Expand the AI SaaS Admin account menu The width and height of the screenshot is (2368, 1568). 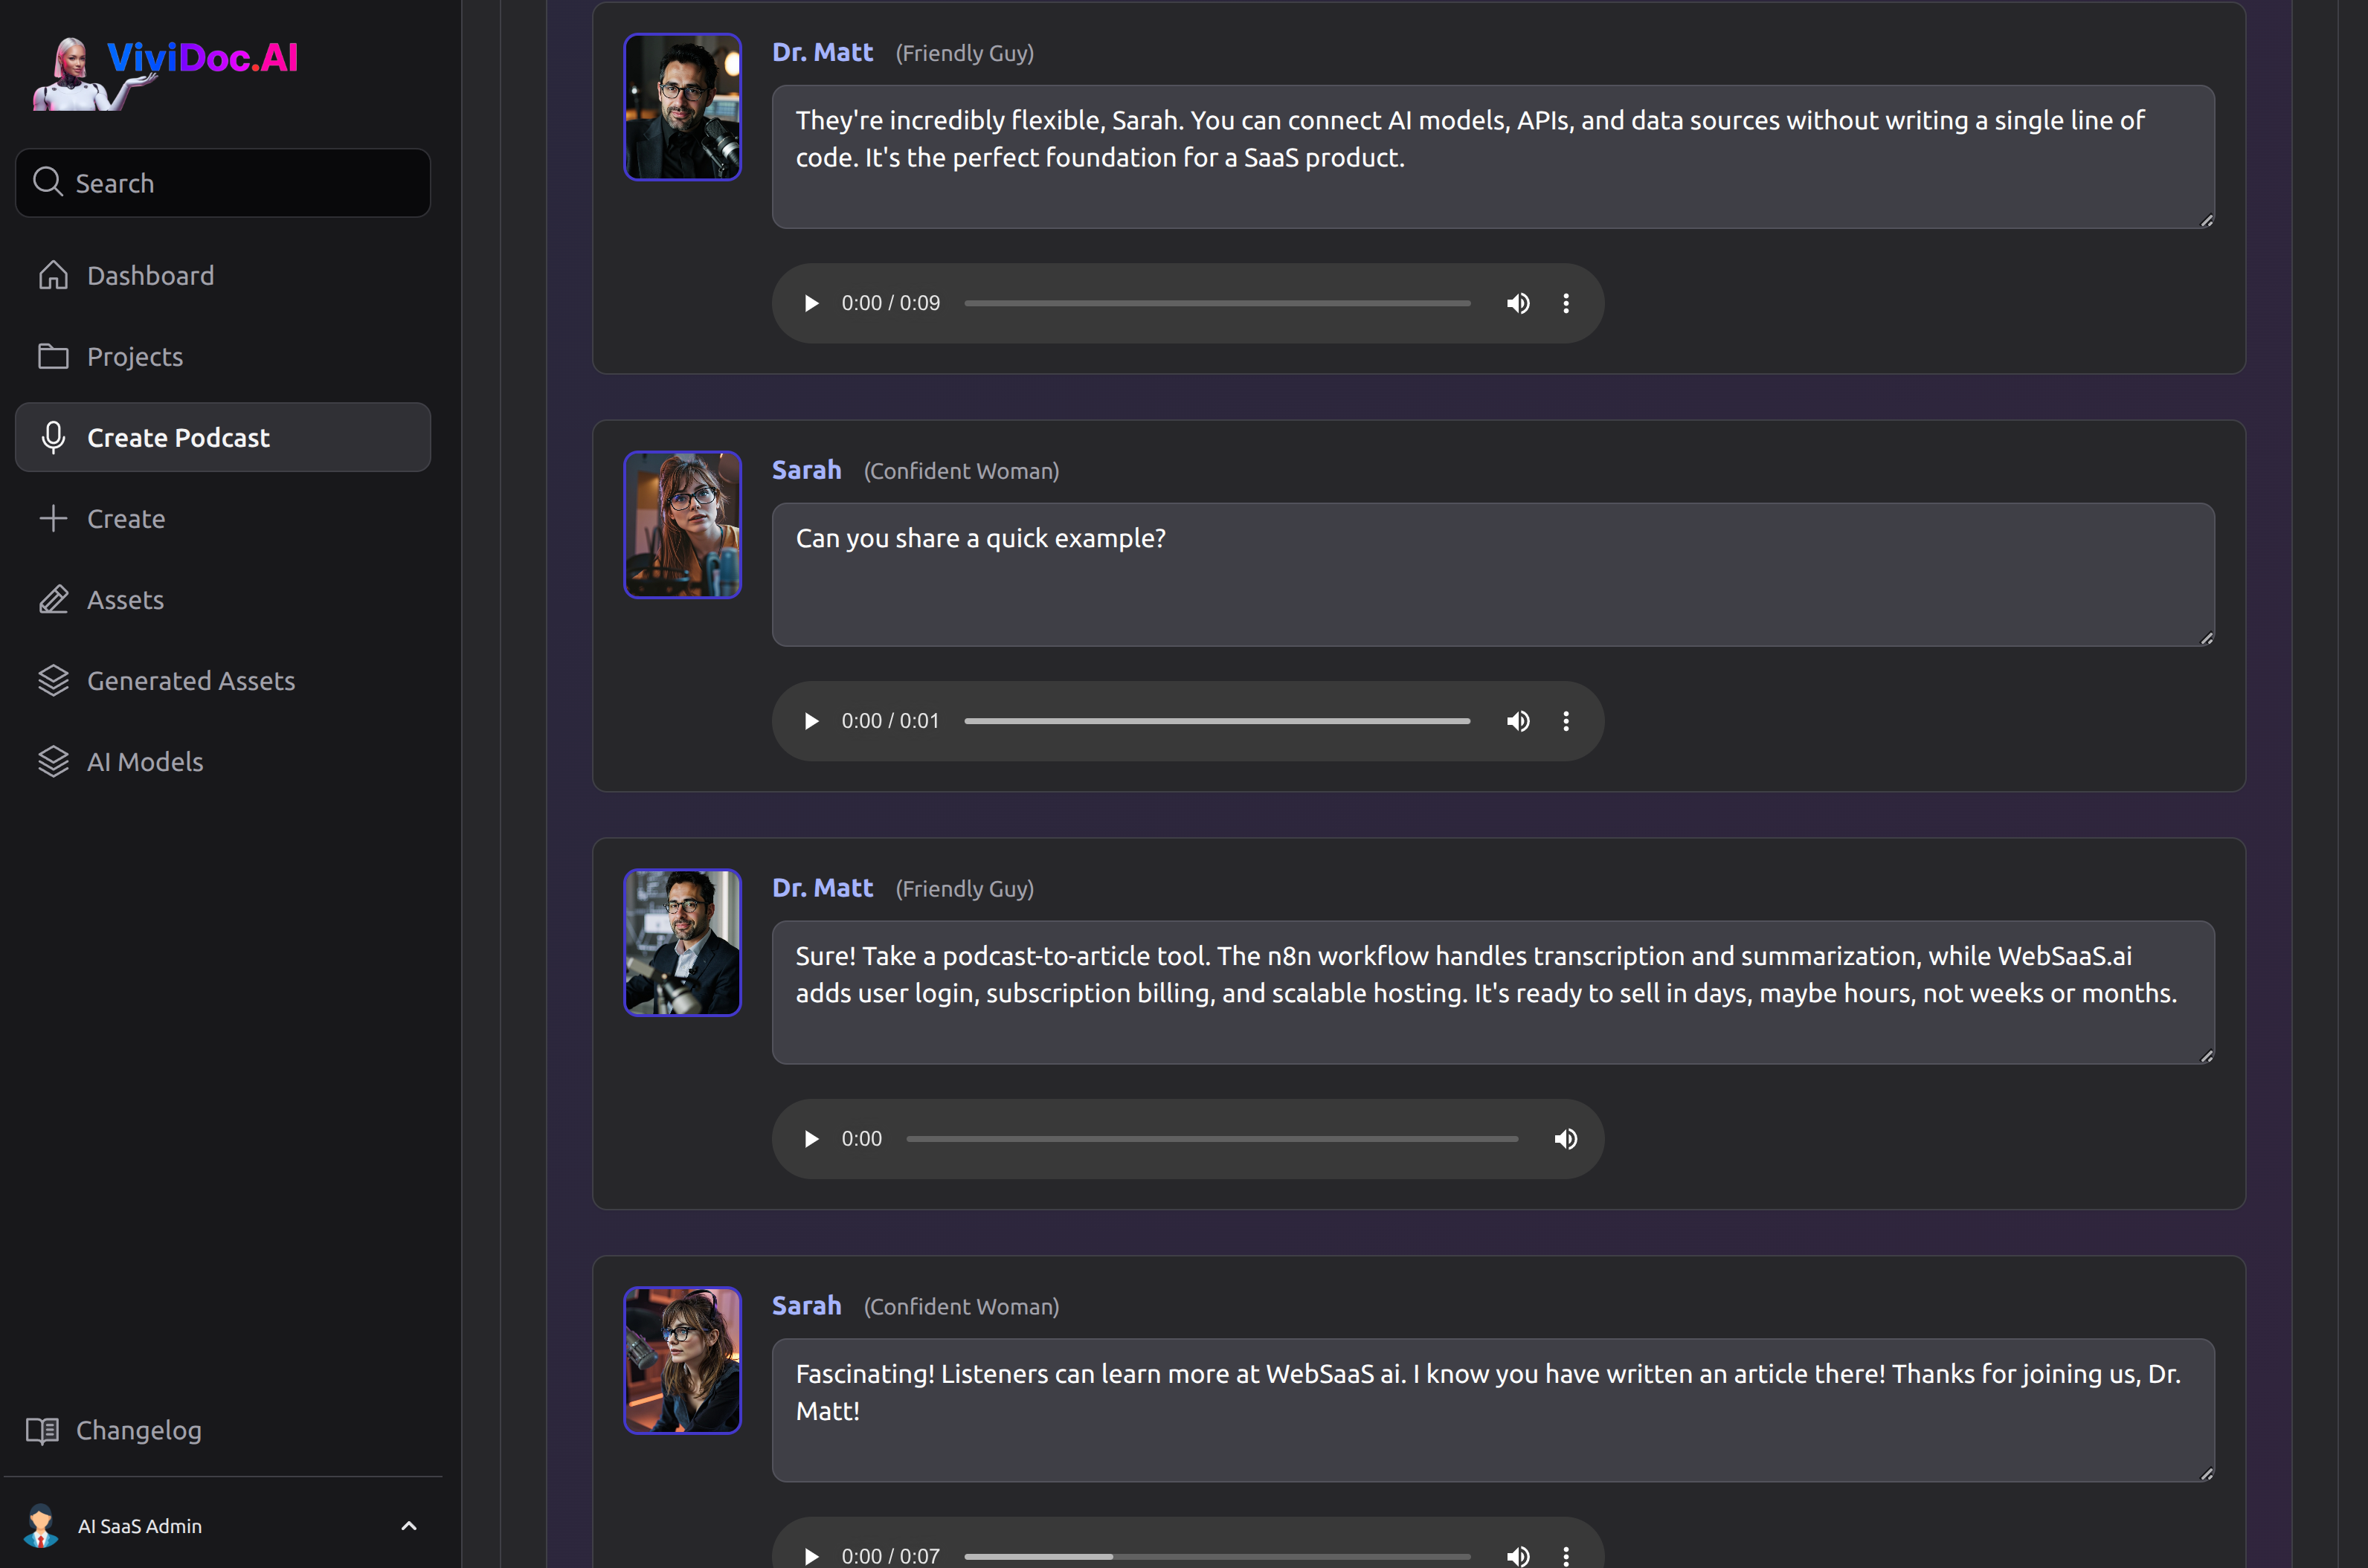(x=408, y=1526)
